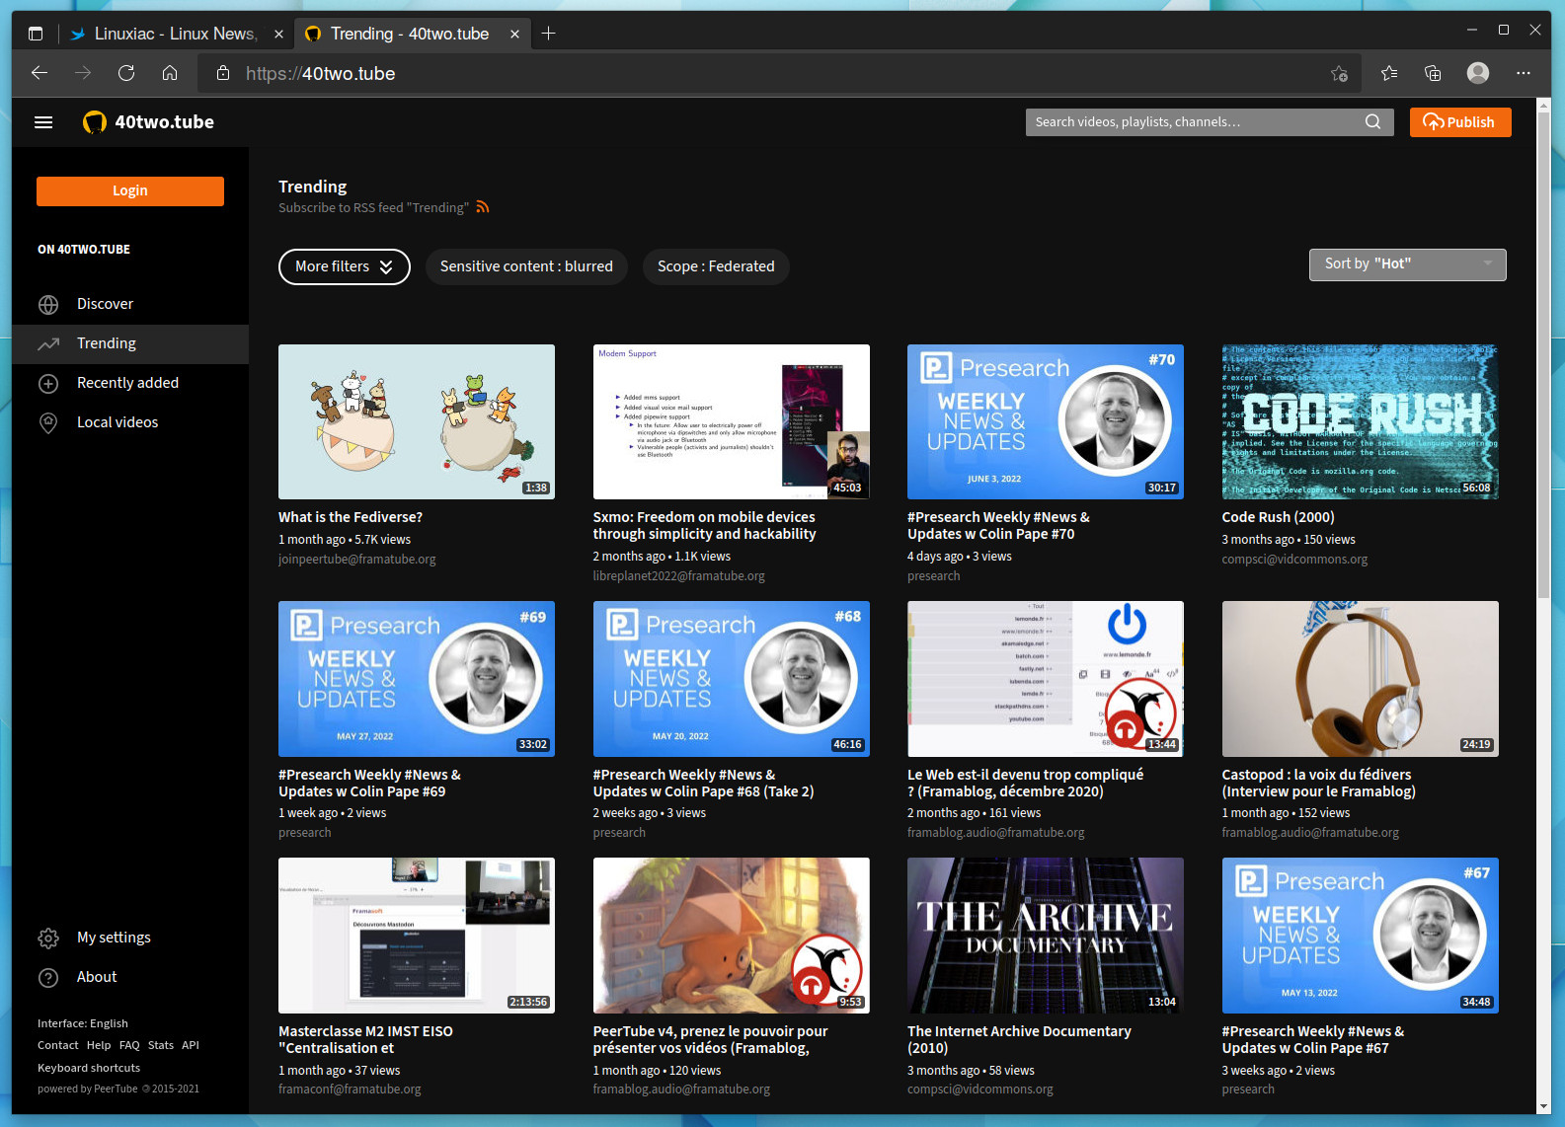Click the Trending arrow icon in sidebar
This screenshot has width=1565, height=1127.
tap(48, 344)
